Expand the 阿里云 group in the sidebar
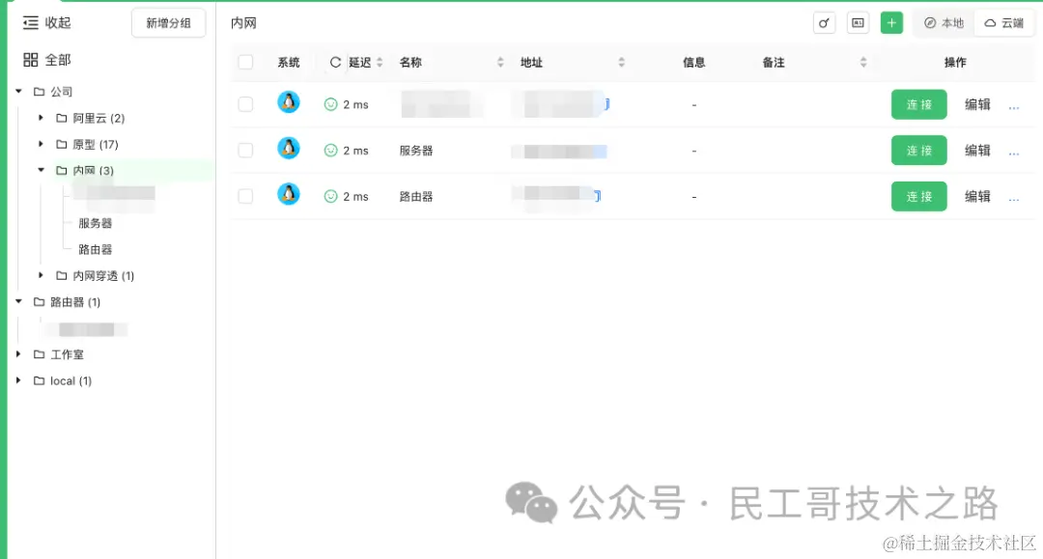 (40, 118)
